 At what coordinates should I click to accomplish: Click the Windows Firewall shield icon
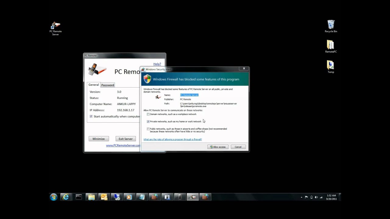(x=147, y=79)
